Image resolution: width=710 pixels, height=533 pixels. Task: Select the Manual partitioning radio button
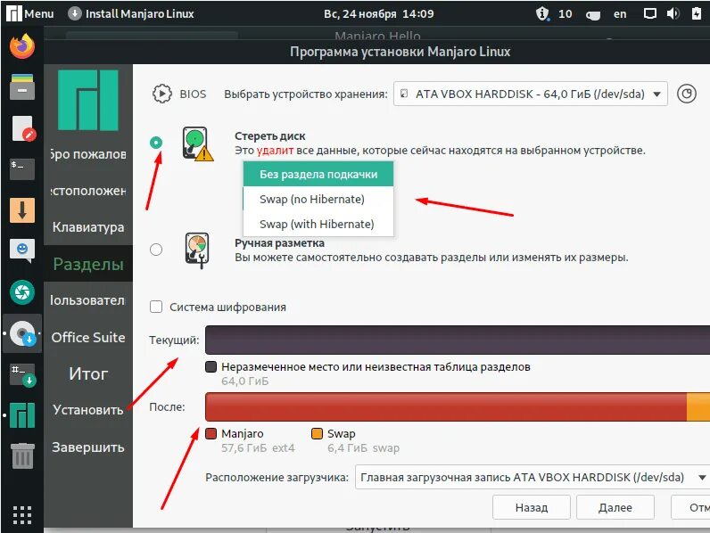156,250
